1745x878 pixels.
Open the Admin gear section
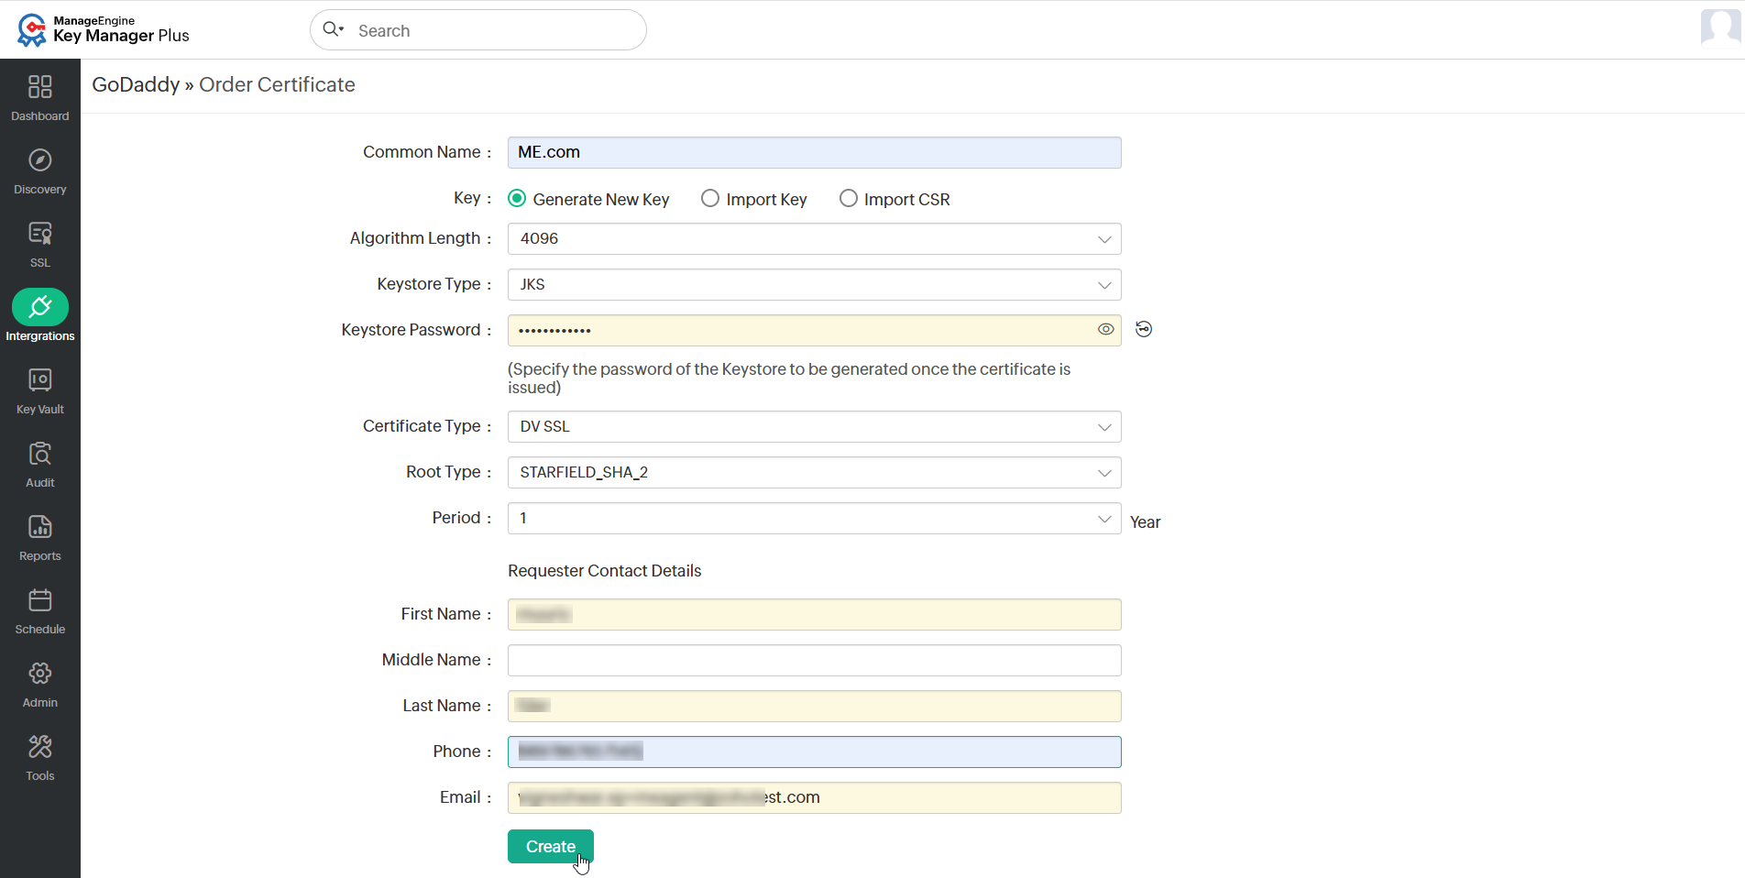coord(40,684)
